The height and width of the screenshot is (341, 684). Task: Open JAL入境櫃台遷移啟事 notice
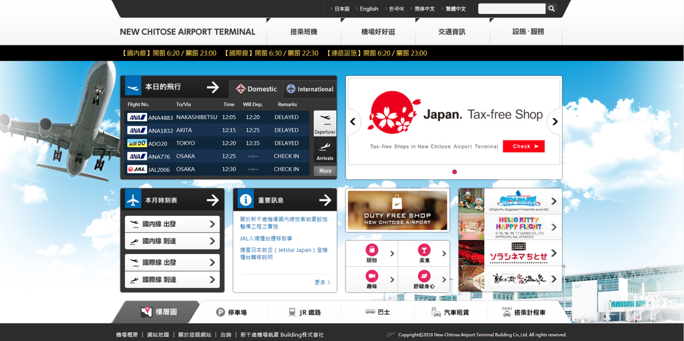coord(266,239)
